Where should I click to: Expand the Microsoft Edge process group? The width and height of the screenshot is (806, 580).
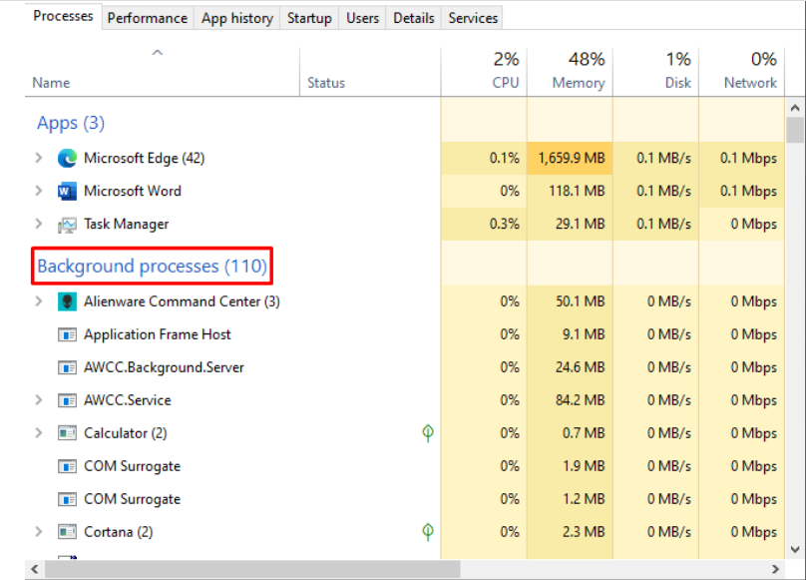coord(39,158)
